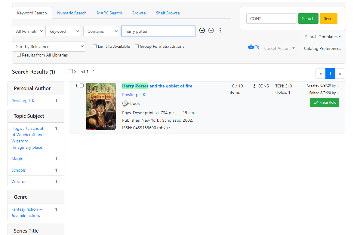Open the Contains match dropdown
This screenshot has width=357, height=235.
pyautogui.click(x=101, y=31)
